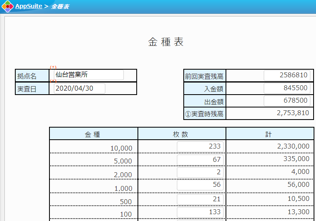Select the 前回実査残高 input box
The image size is (316, 221).
tap(287, 75)
